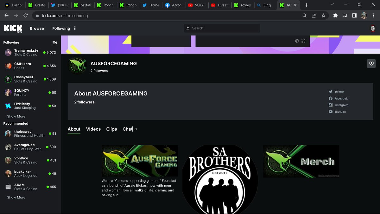
Task: Click ADAM channel avatar
Action: pos(8,187)
